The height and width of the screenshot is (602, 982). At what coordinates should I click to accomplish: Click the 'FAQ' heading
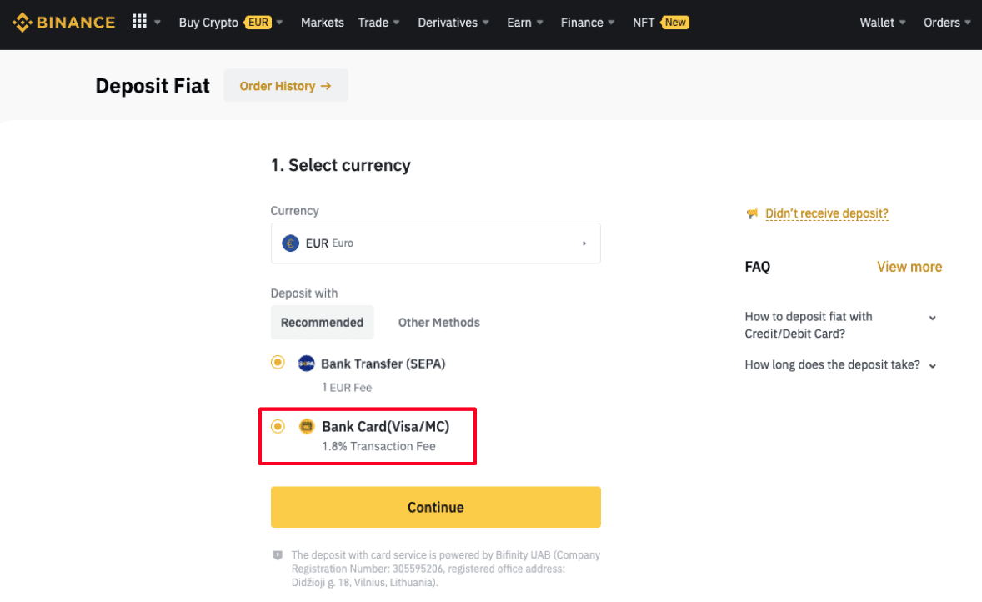(757, 267)
